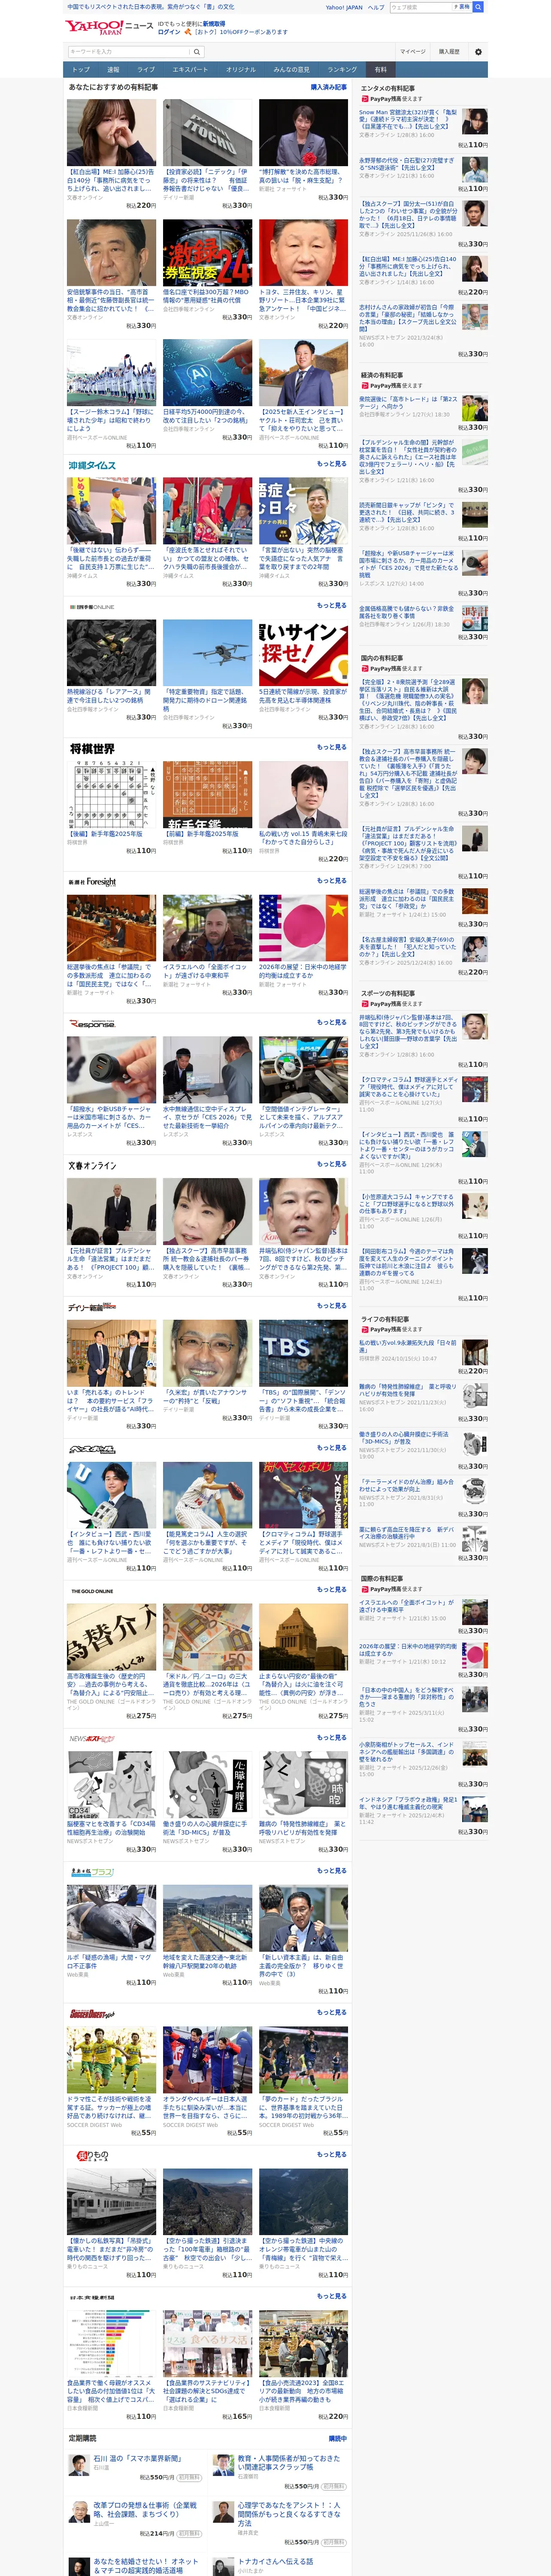Open the 為替介入 article thumbnail
The image size is (551, 2576).
[x=111, y=1637]
